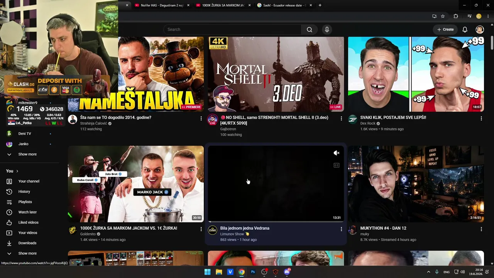494x278 pixels.
Task: Click the YouTube Search input field
Action: pos(232,29)
